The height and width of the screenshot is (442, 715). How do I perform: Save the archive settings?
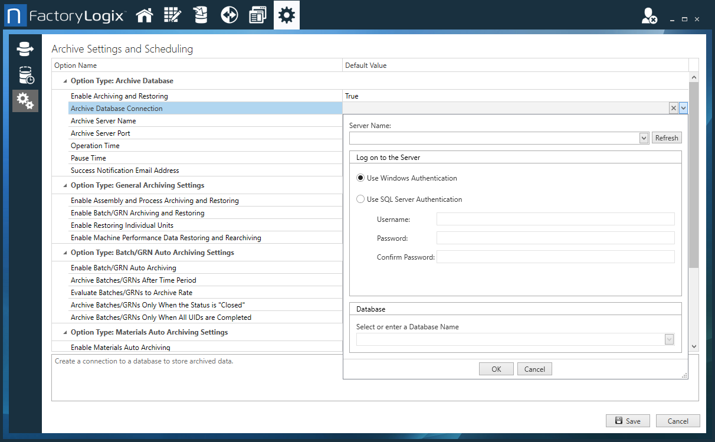[628, 421]
